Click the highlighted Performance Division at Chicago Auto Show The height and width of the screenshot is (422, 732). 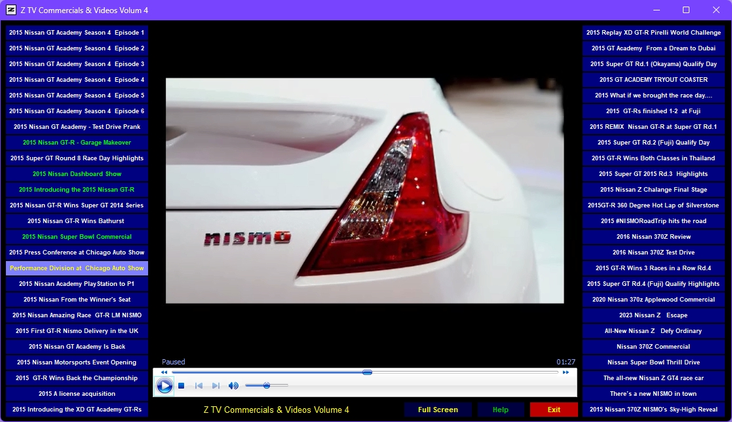[x=77, y=268]
